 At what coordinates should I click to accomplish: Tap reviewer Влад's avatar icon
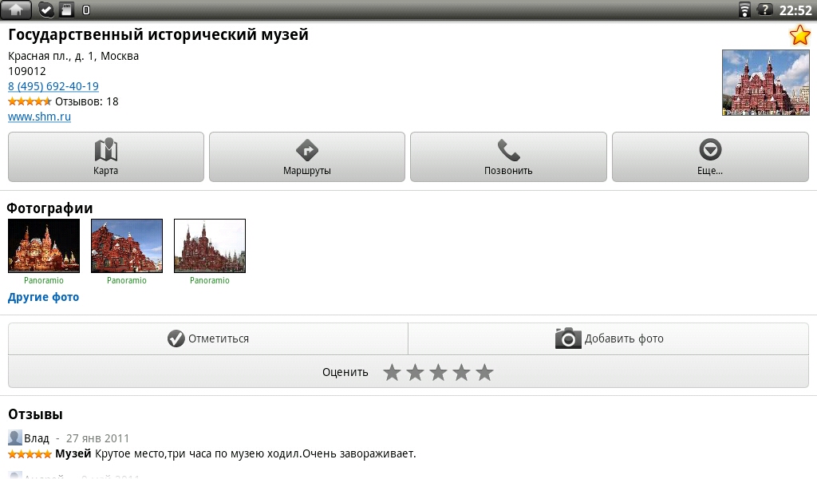(x=15, y=437)
